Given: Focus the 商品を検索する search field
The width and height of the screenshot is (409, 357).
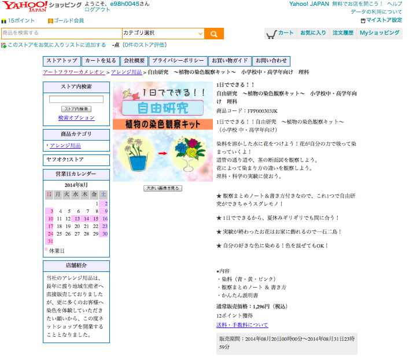Looking at the screenshot, I should [x=62, y=33].
